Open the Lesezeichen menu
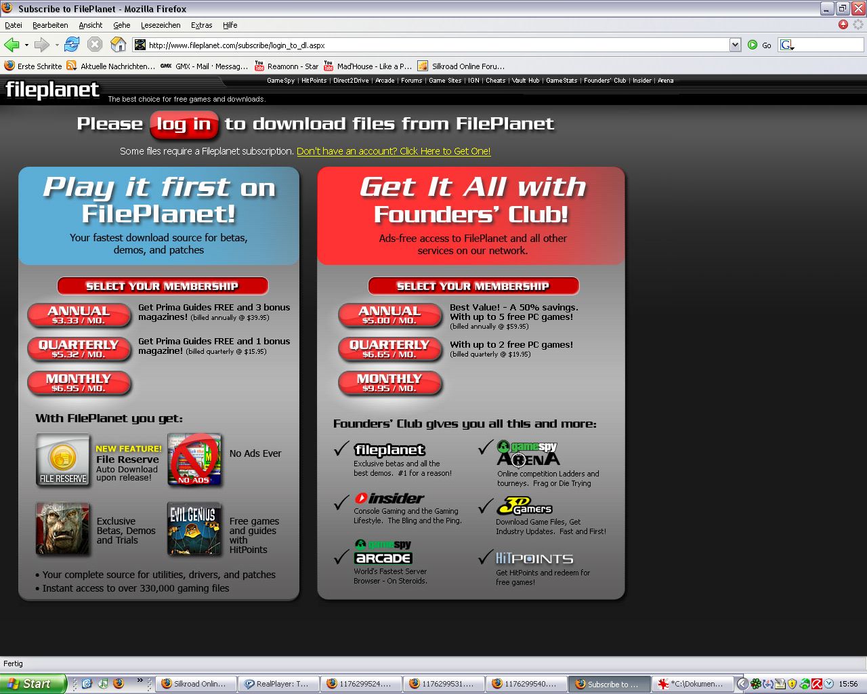The height and width of the screenshot is (694, 867). coord(161,25)
